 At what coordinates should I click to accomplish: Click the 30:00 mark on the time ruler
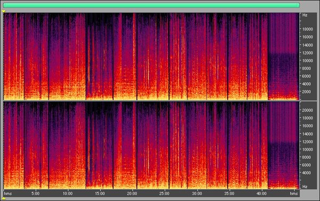click(197, 194)
